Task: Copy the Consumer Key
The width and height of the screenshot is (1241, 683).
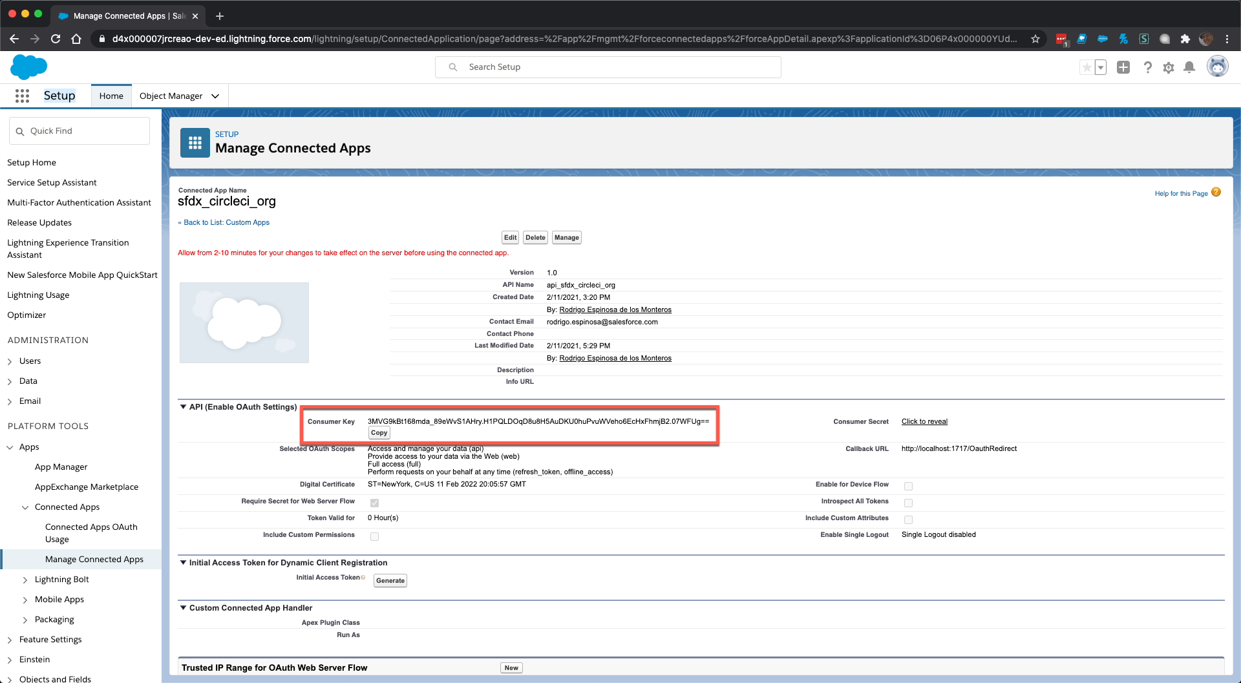Action: pos(379,433)
